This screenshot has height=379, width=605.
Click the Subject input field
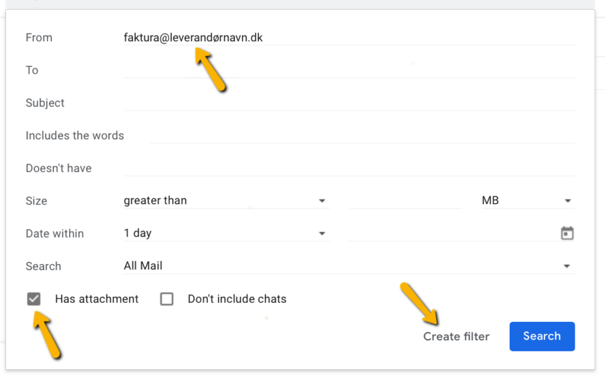349,102
